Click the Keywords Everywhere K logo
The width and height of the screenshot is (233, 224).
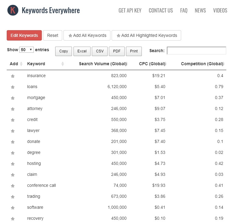coord(13,10)
